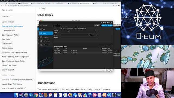Open Numbers chart icon in dock
Image resolution: width=174 pixels, height=98 pixels.
pyautogui.click(x=85, y=95)
